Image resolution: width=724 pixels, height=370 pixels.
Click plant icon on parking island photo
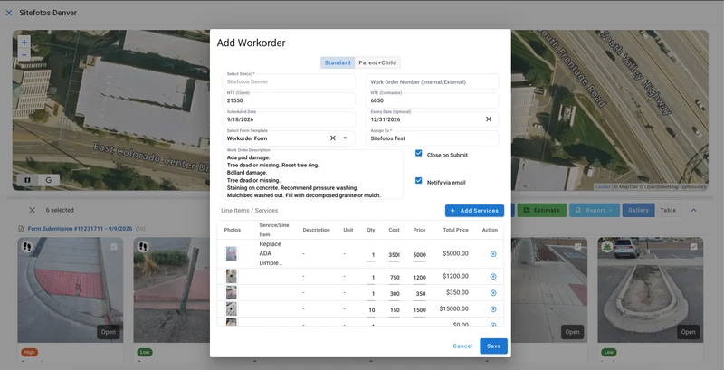(x=606, y=247)
